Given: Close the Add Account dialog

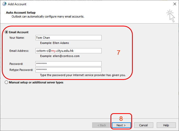Looking at the screenshot, I should coord(175,4).
